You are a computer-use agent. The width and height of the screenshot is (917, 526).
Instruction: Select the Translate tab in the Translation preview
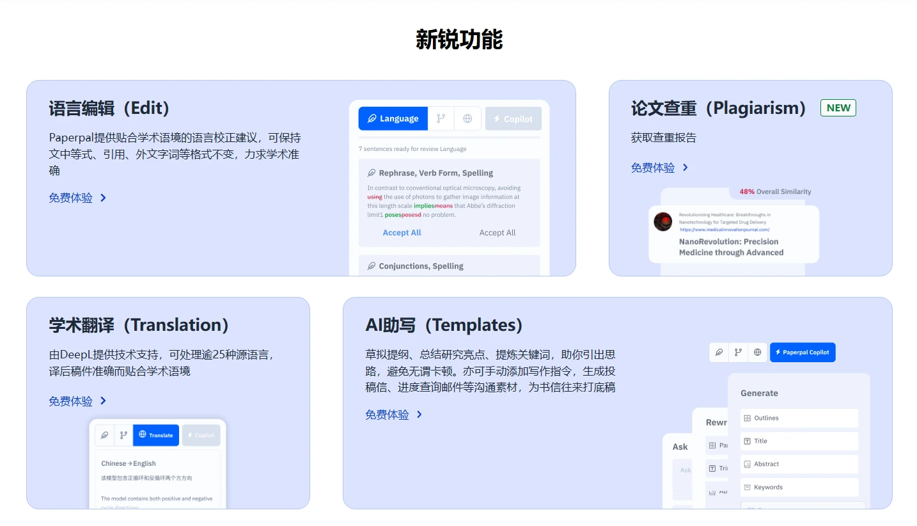pos(156,435)
